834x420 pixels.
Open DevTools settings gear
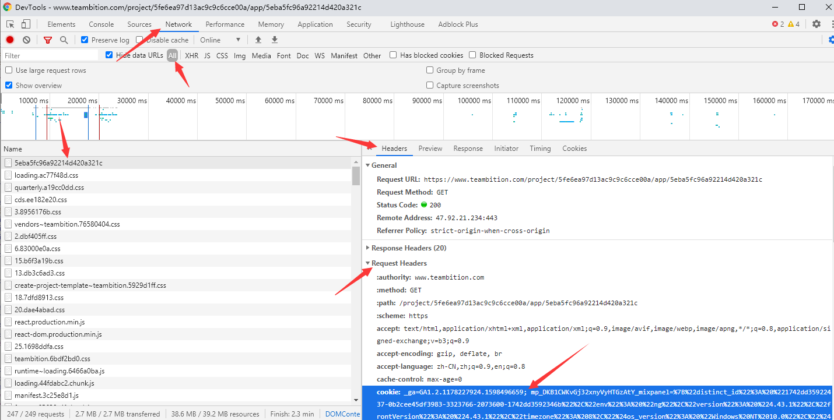click(x=816, y=24)
